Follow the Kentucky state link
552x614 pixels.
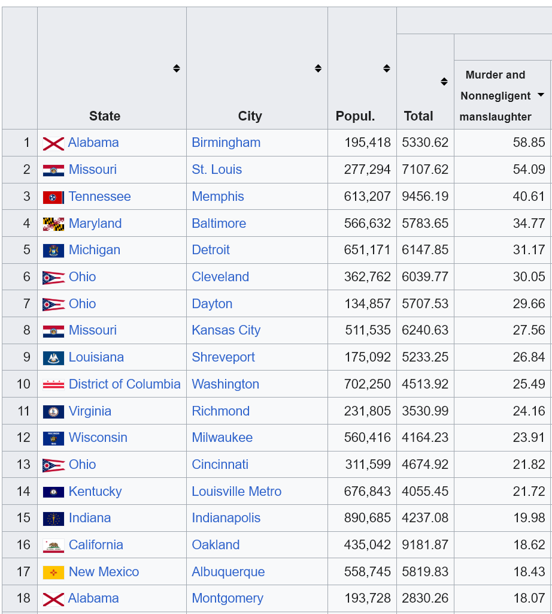point(95,491)
